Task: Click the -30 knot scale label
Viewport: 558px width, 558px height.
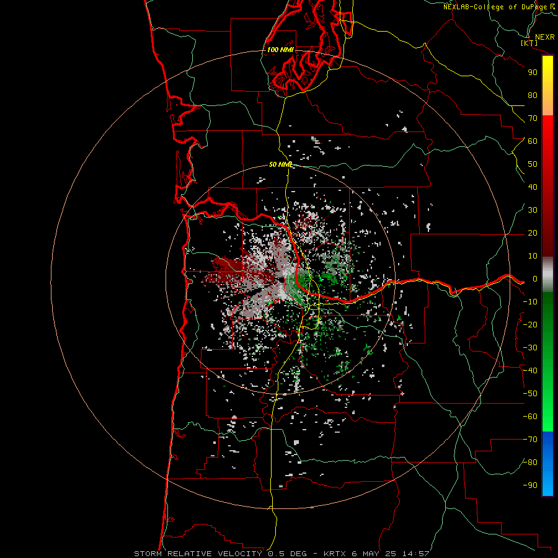Action: coord(530,348)
